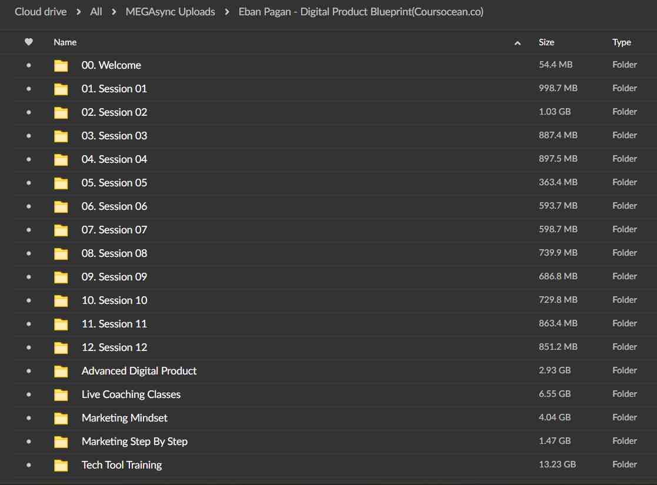Toggle favourite dot for 10. Session 10

pos(28,300)
